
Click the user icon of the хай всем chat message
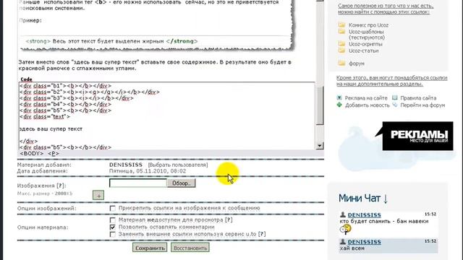click(x=342, y=242)
